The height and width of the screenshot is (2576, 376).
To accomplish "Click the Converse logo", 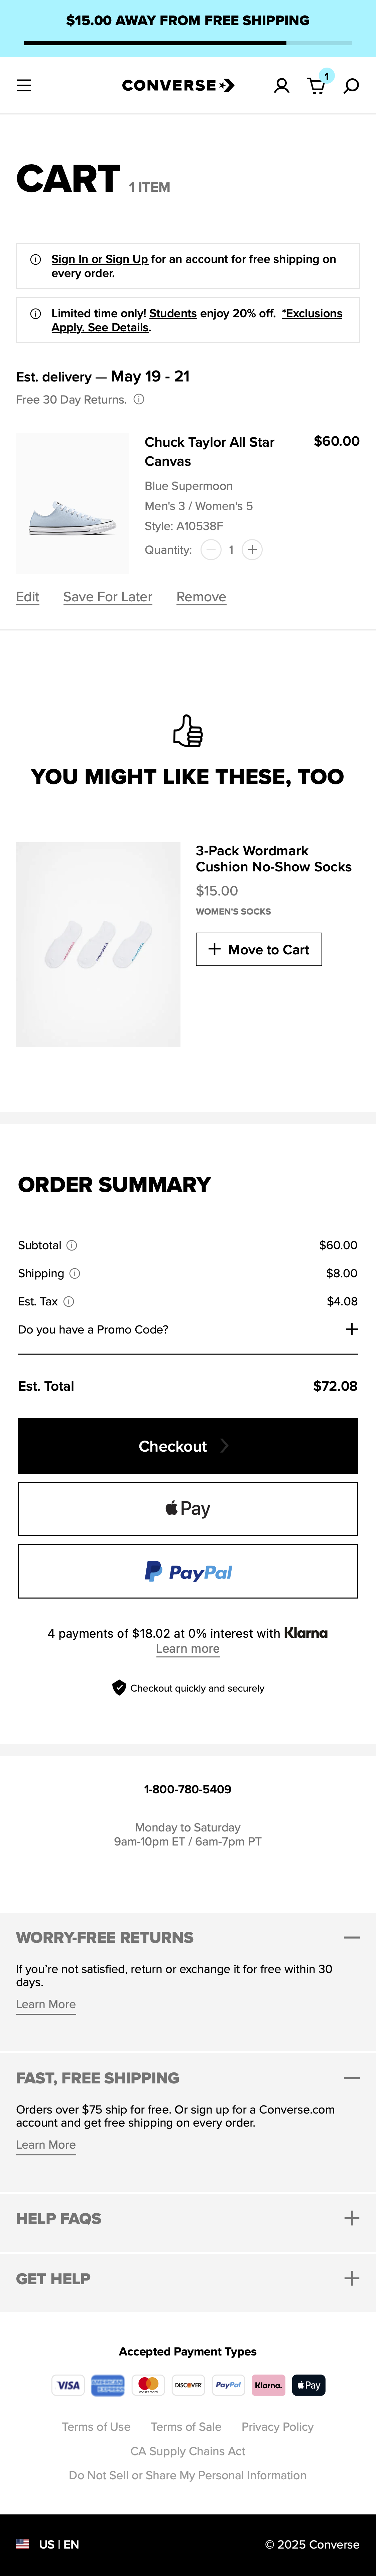I will point(178,86).
